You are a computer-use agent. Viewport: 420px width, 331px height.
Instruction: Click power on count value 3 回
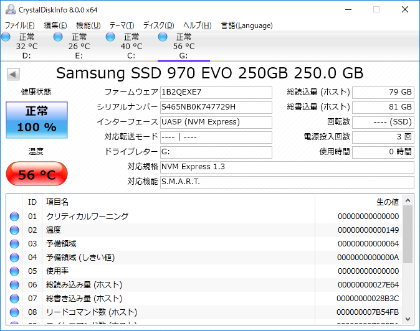(383, 138)
